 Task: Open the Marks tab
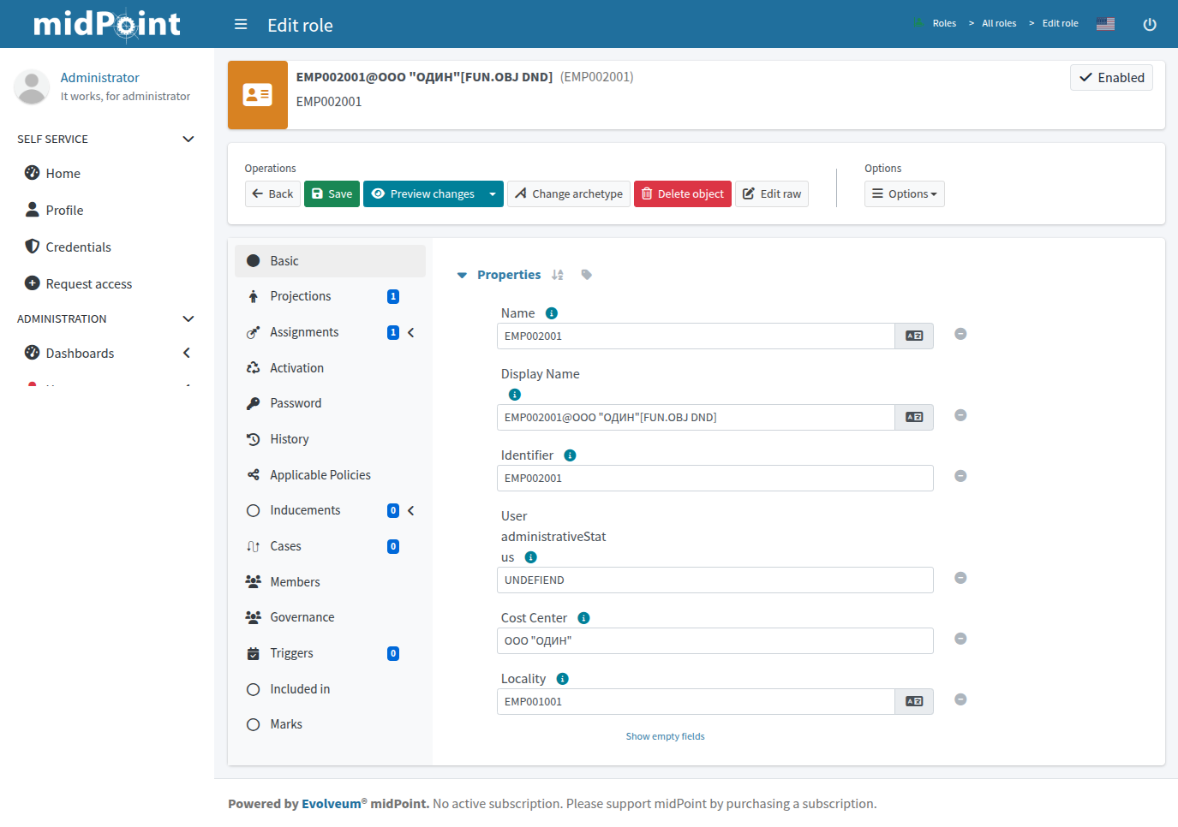[330, 724]
